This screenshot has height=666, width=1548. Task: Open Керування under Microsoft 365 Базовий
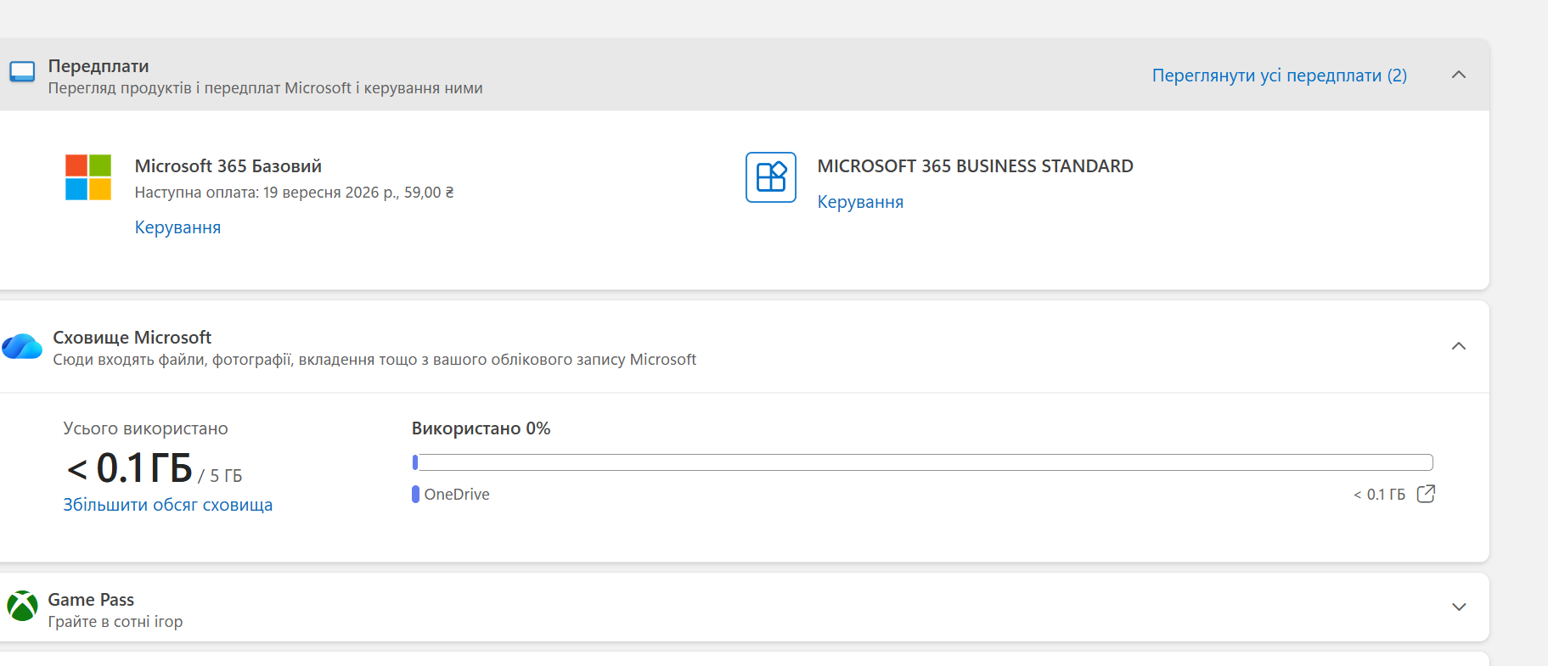pyautogui.click(x=177, y=227)
